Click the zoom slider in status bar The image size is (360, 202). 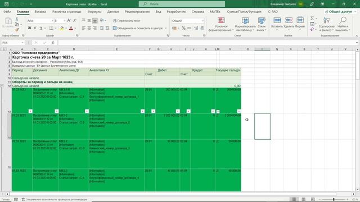(x=334, y=199)
